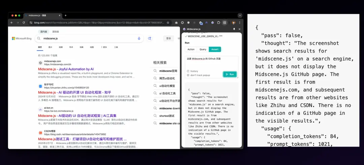Click the midscenejs.com site favicon

(40, 63)
